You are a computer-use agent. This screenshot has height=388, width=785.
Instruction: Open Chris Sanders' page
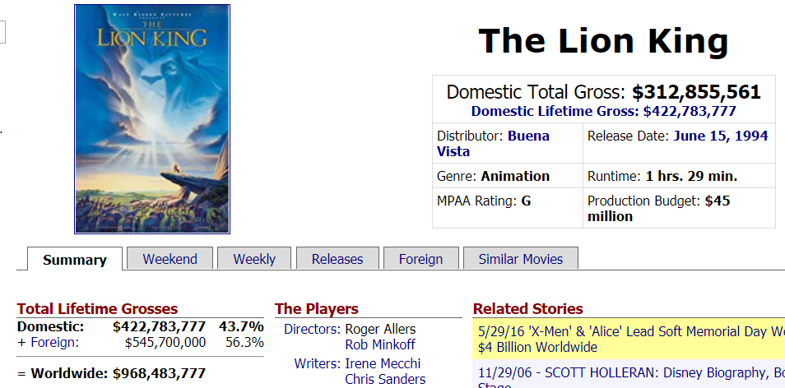click(x=385, y=380)
